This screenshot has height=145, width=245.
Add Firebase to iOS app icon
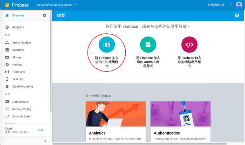107,44
